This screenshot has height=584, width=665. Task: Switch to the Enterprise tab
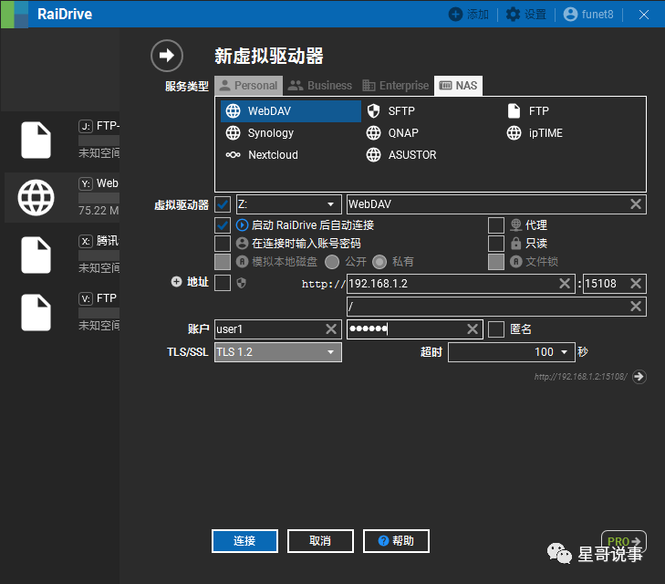395,86
